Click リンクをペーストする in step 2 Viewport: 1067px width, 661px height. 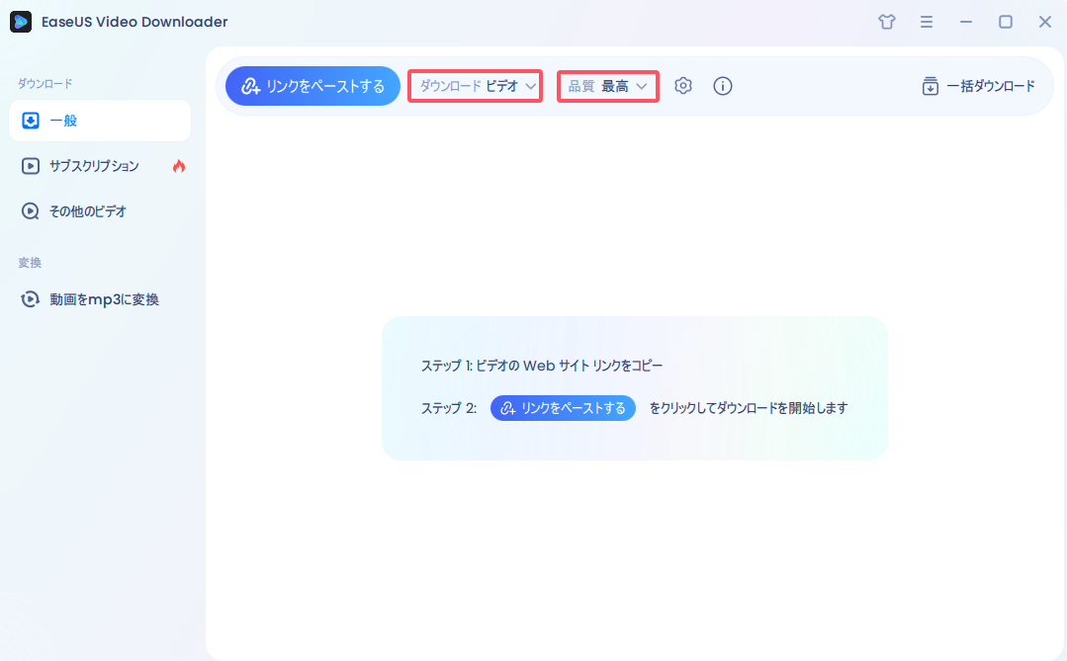(x=563, y=408)
